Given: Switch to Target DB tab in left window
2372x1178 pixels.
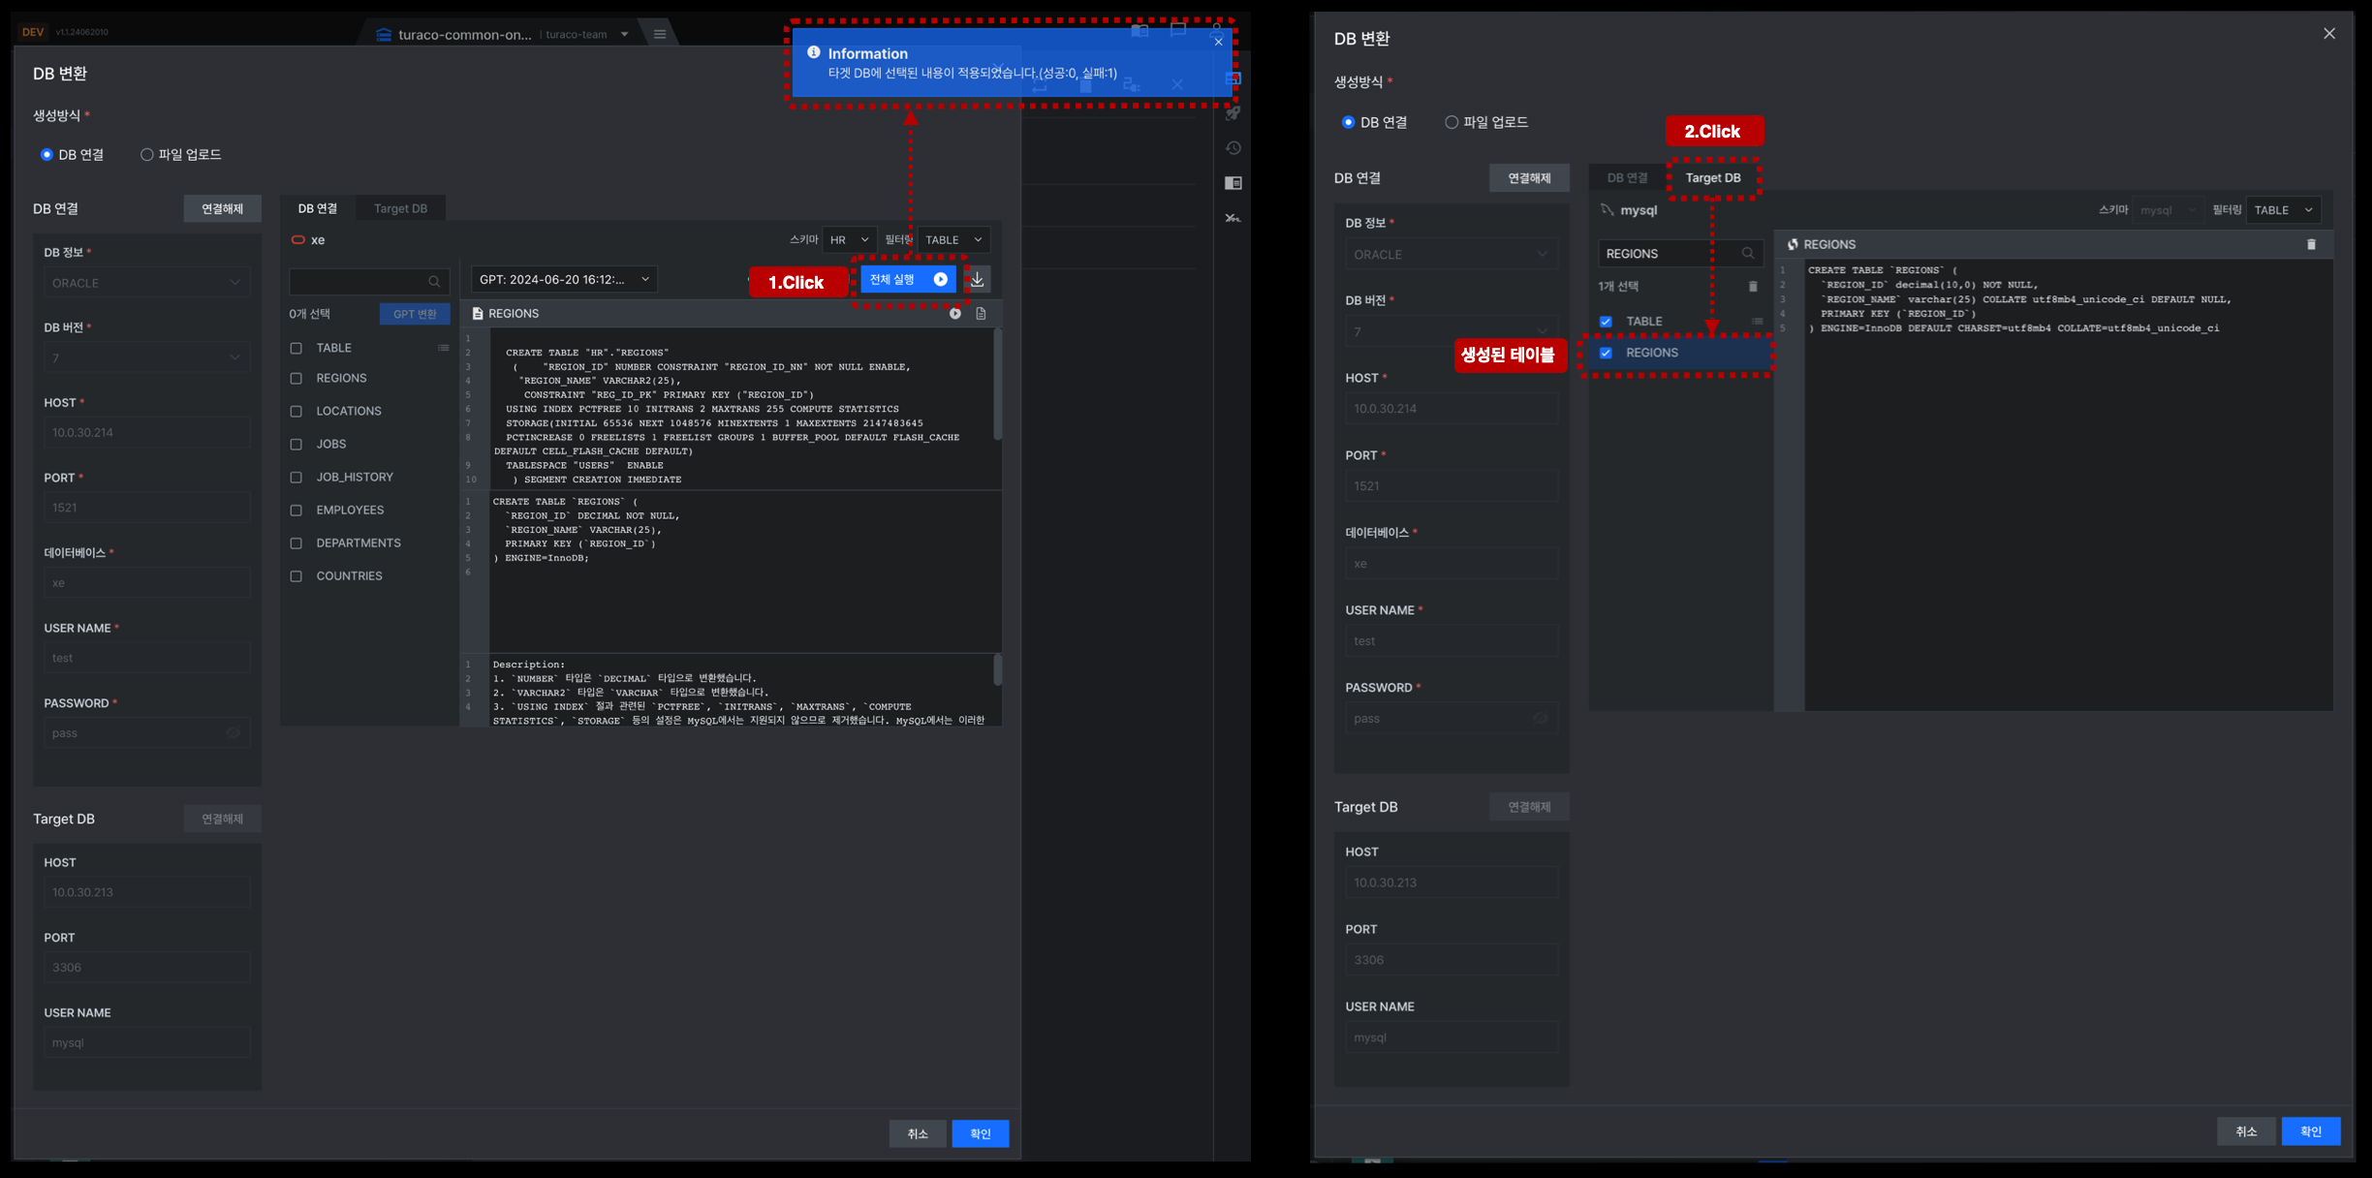Looking at the screenshot, I should [400, 208].
